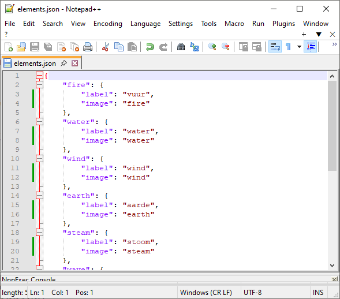Pin the elements.json tab
This screenshot has width=340, height=299.
point(63,63)
